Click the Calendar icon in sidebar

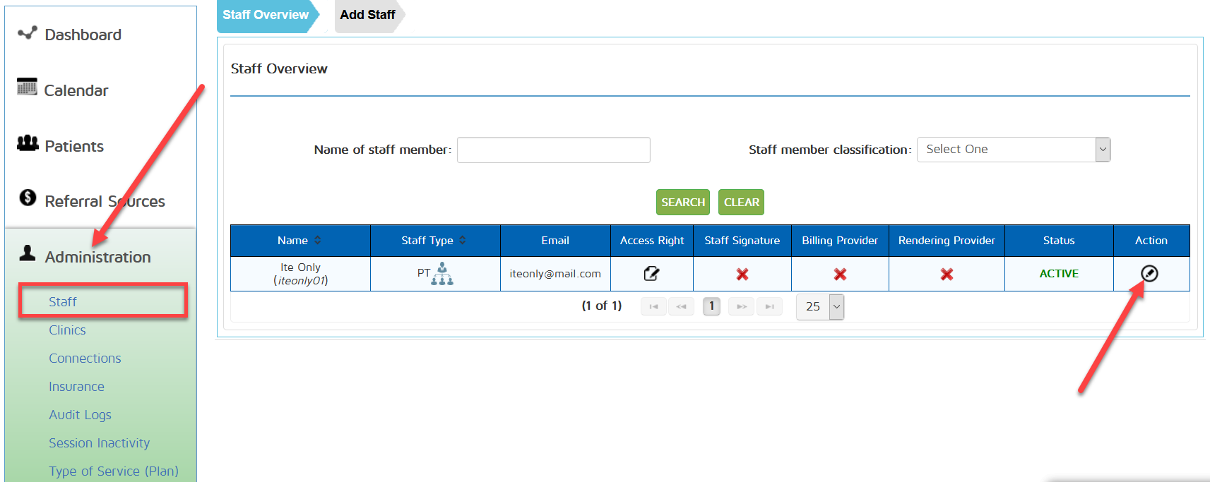pos(27,87)
